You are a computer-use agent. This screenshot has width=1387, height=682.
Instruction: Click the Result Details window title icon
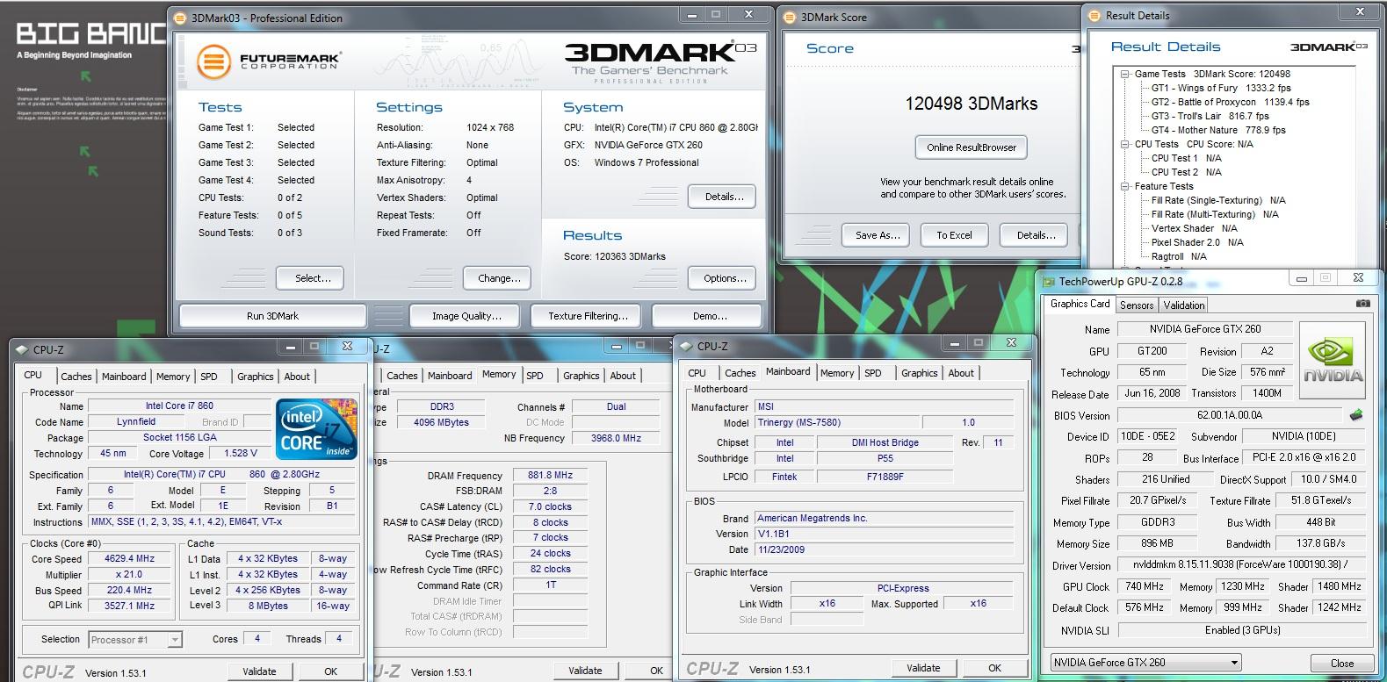click(x=1095, y=15)
